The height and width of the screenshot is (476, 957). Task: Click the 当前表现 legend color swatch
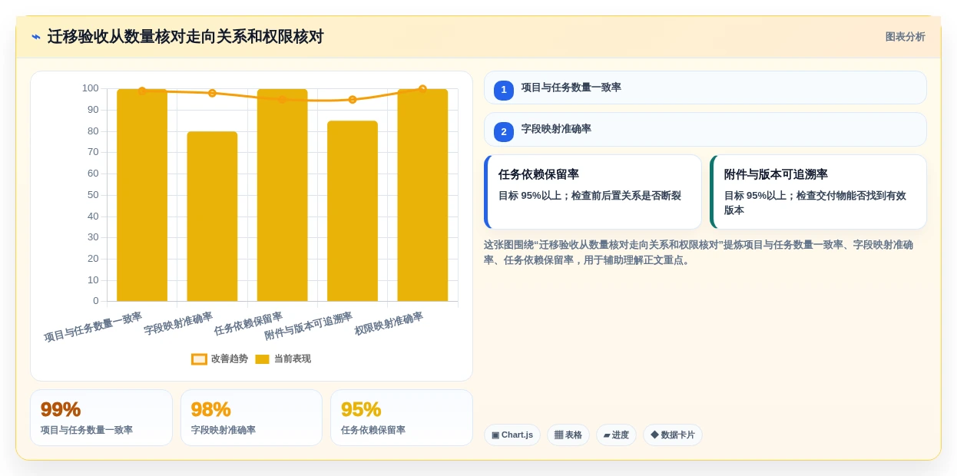262,359
